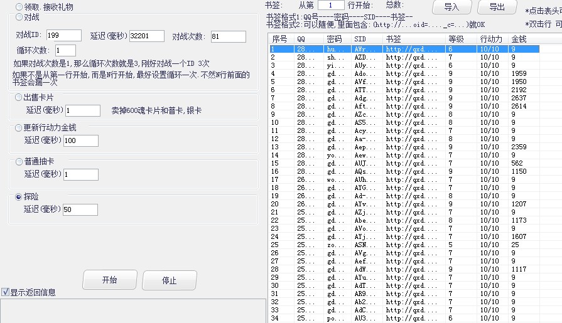Image resolution: width=562 pixels, height=323 pixels.
Task: Select row 22 with 金钱 1173
Action: coord(404,220)
